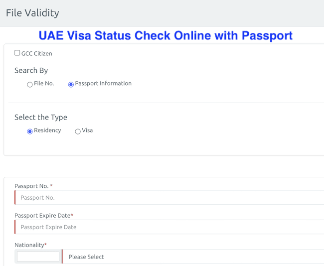Screen dimensions: 324x266
Task: Focus the Passport Expire Date input field
Action: pos(169,227)
